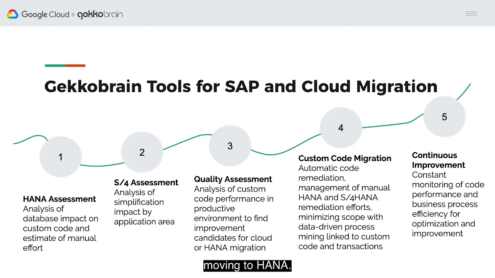Click the text "or HANA migration" under Quality Assessment
495x278 pixels.
230,247
